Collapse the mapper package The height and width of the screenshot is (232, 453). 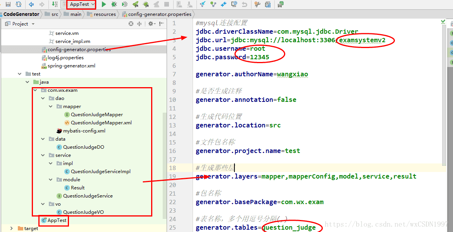(50, 107)
